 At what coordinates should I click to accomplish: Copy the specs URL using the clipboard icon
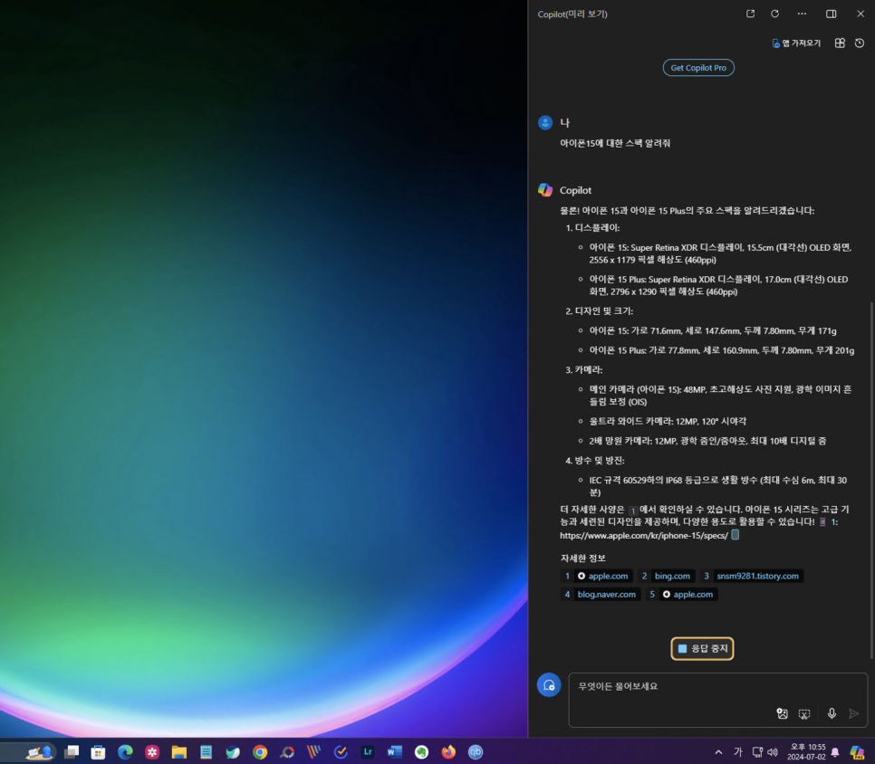(x=736, y=535)
